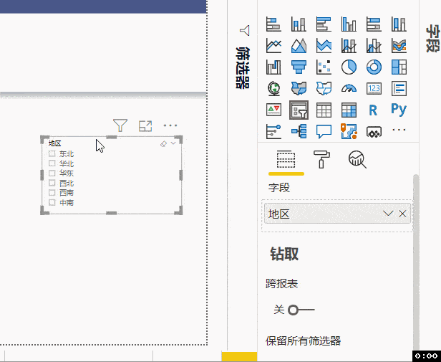441x362 pixels.
Task: Add the multi-row card visual
Action: (399, 88)
